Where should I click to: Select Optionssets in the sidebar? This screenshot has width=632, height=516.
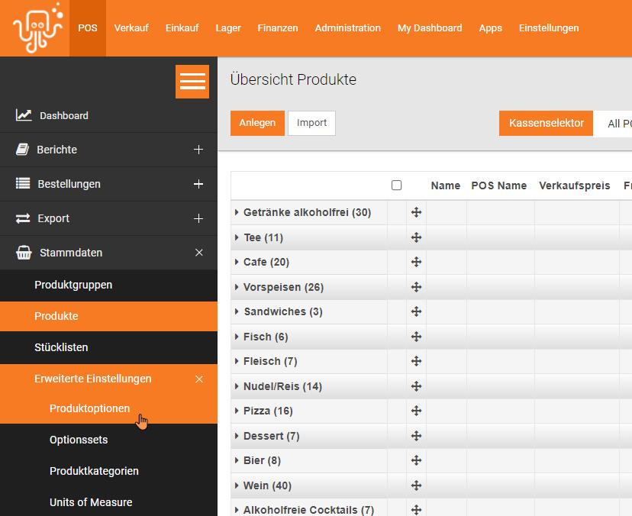click(x=79, y=440)
